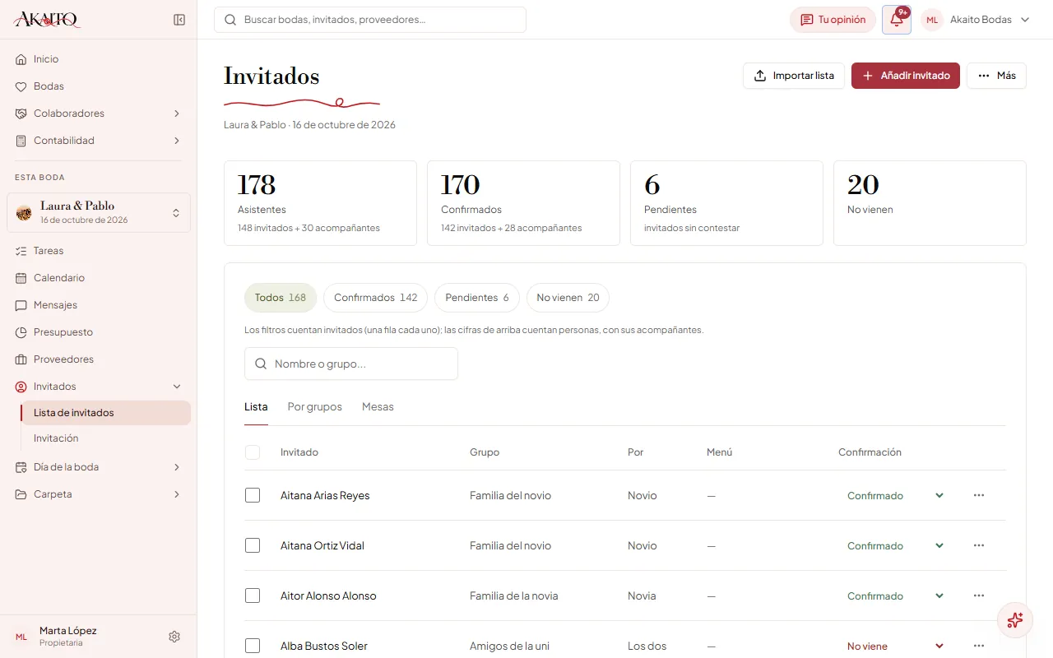
Task: Change confirmation status for Aitana Arias Reyes
Action: [x=895, y=495]
